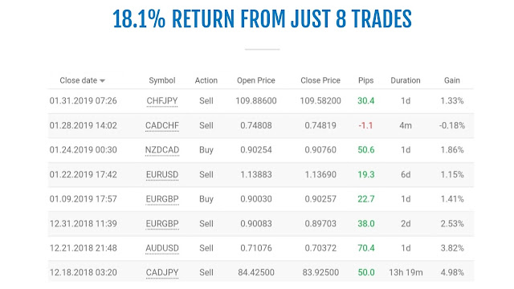This screenshot has height=289, width=514.
Task: Sort by Close date arrow icon
Action: coord(102,81)
